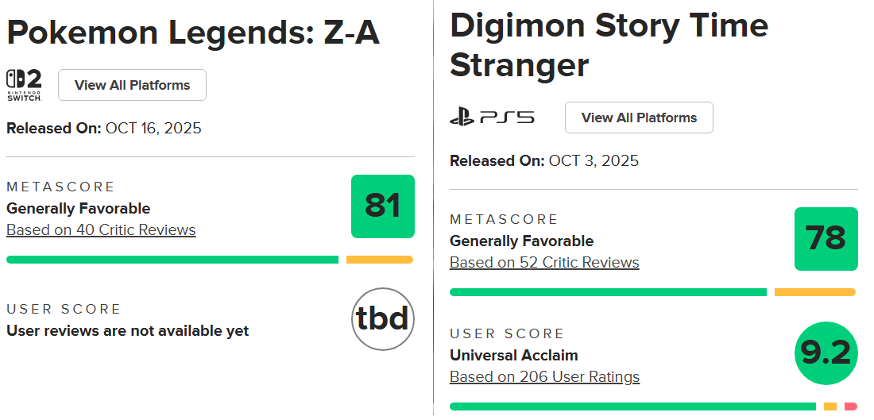View All Platforms for Digimon Story Time Stranger
Viewport: 874px width, 420px height.
639,118
